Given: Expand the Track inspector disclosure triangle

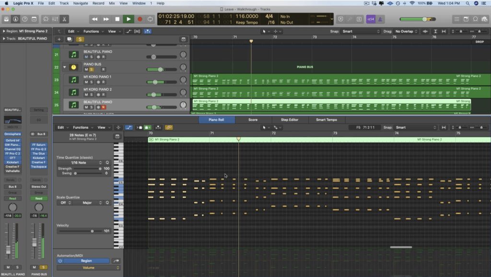Looking at the screenshot, I should (4, 38).
